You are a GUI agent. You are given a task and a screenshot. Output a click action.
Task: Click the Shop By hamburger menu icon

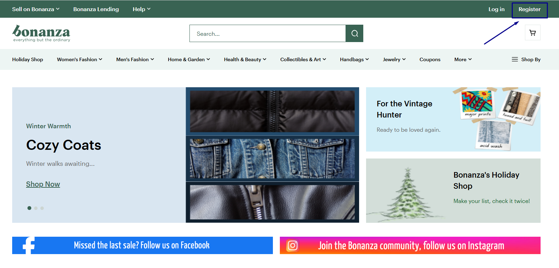(x=515, y=59)
